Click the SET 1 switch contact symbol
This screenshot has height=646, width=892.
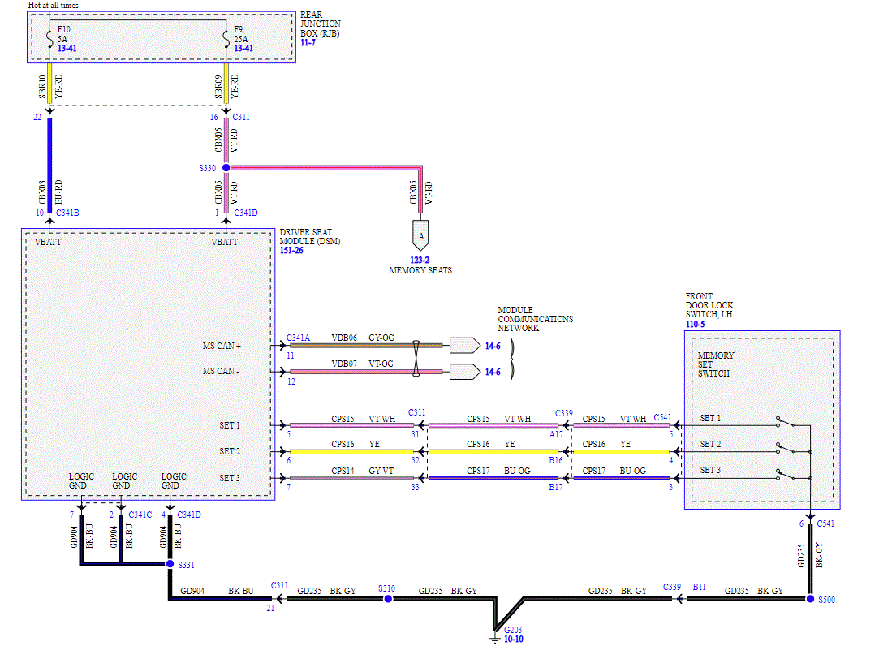point(786,422)
